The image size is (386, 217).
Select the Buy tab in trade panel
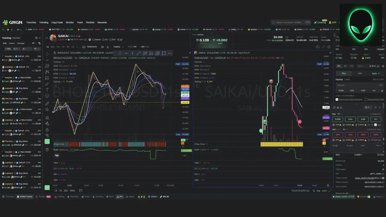tap(344, 73)
